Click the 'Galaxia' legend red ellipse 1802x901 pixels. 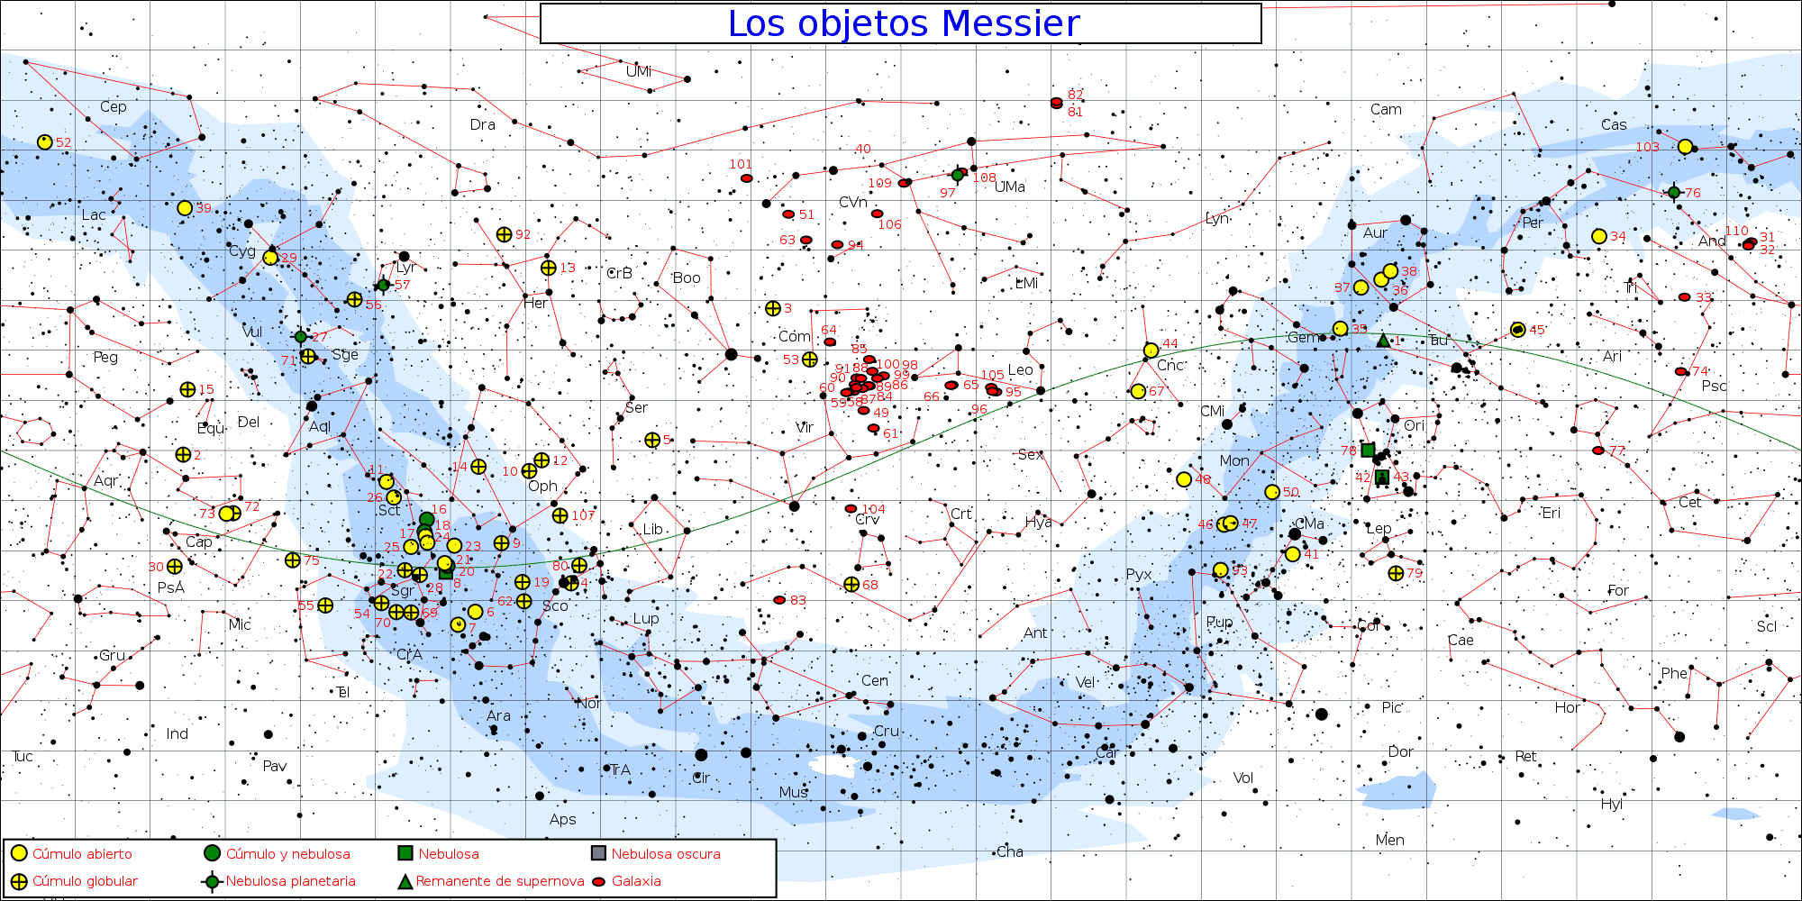(x=598, y=881)
